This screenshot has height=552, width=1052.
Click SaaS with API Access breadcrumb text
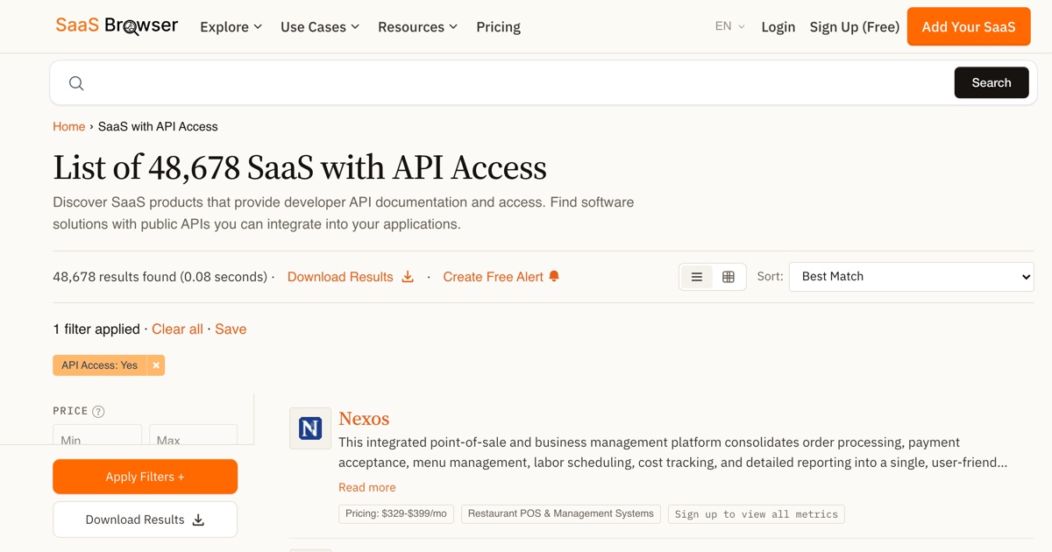coord(158,126)
